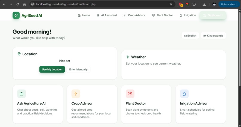
Task: Select the Dashboard nav tab
Action: coord(213,15)
